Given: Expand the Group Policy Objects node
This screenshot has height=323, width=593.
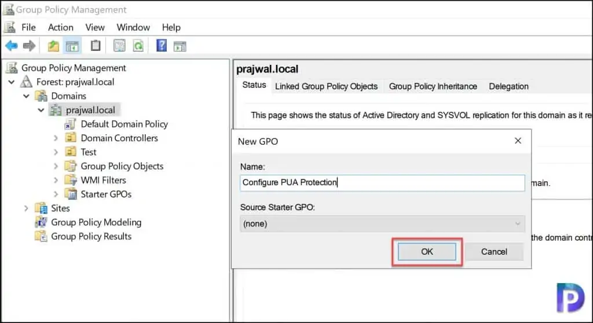Looking at the screenshot, I should pyautogui.click(x=56, y=166).
